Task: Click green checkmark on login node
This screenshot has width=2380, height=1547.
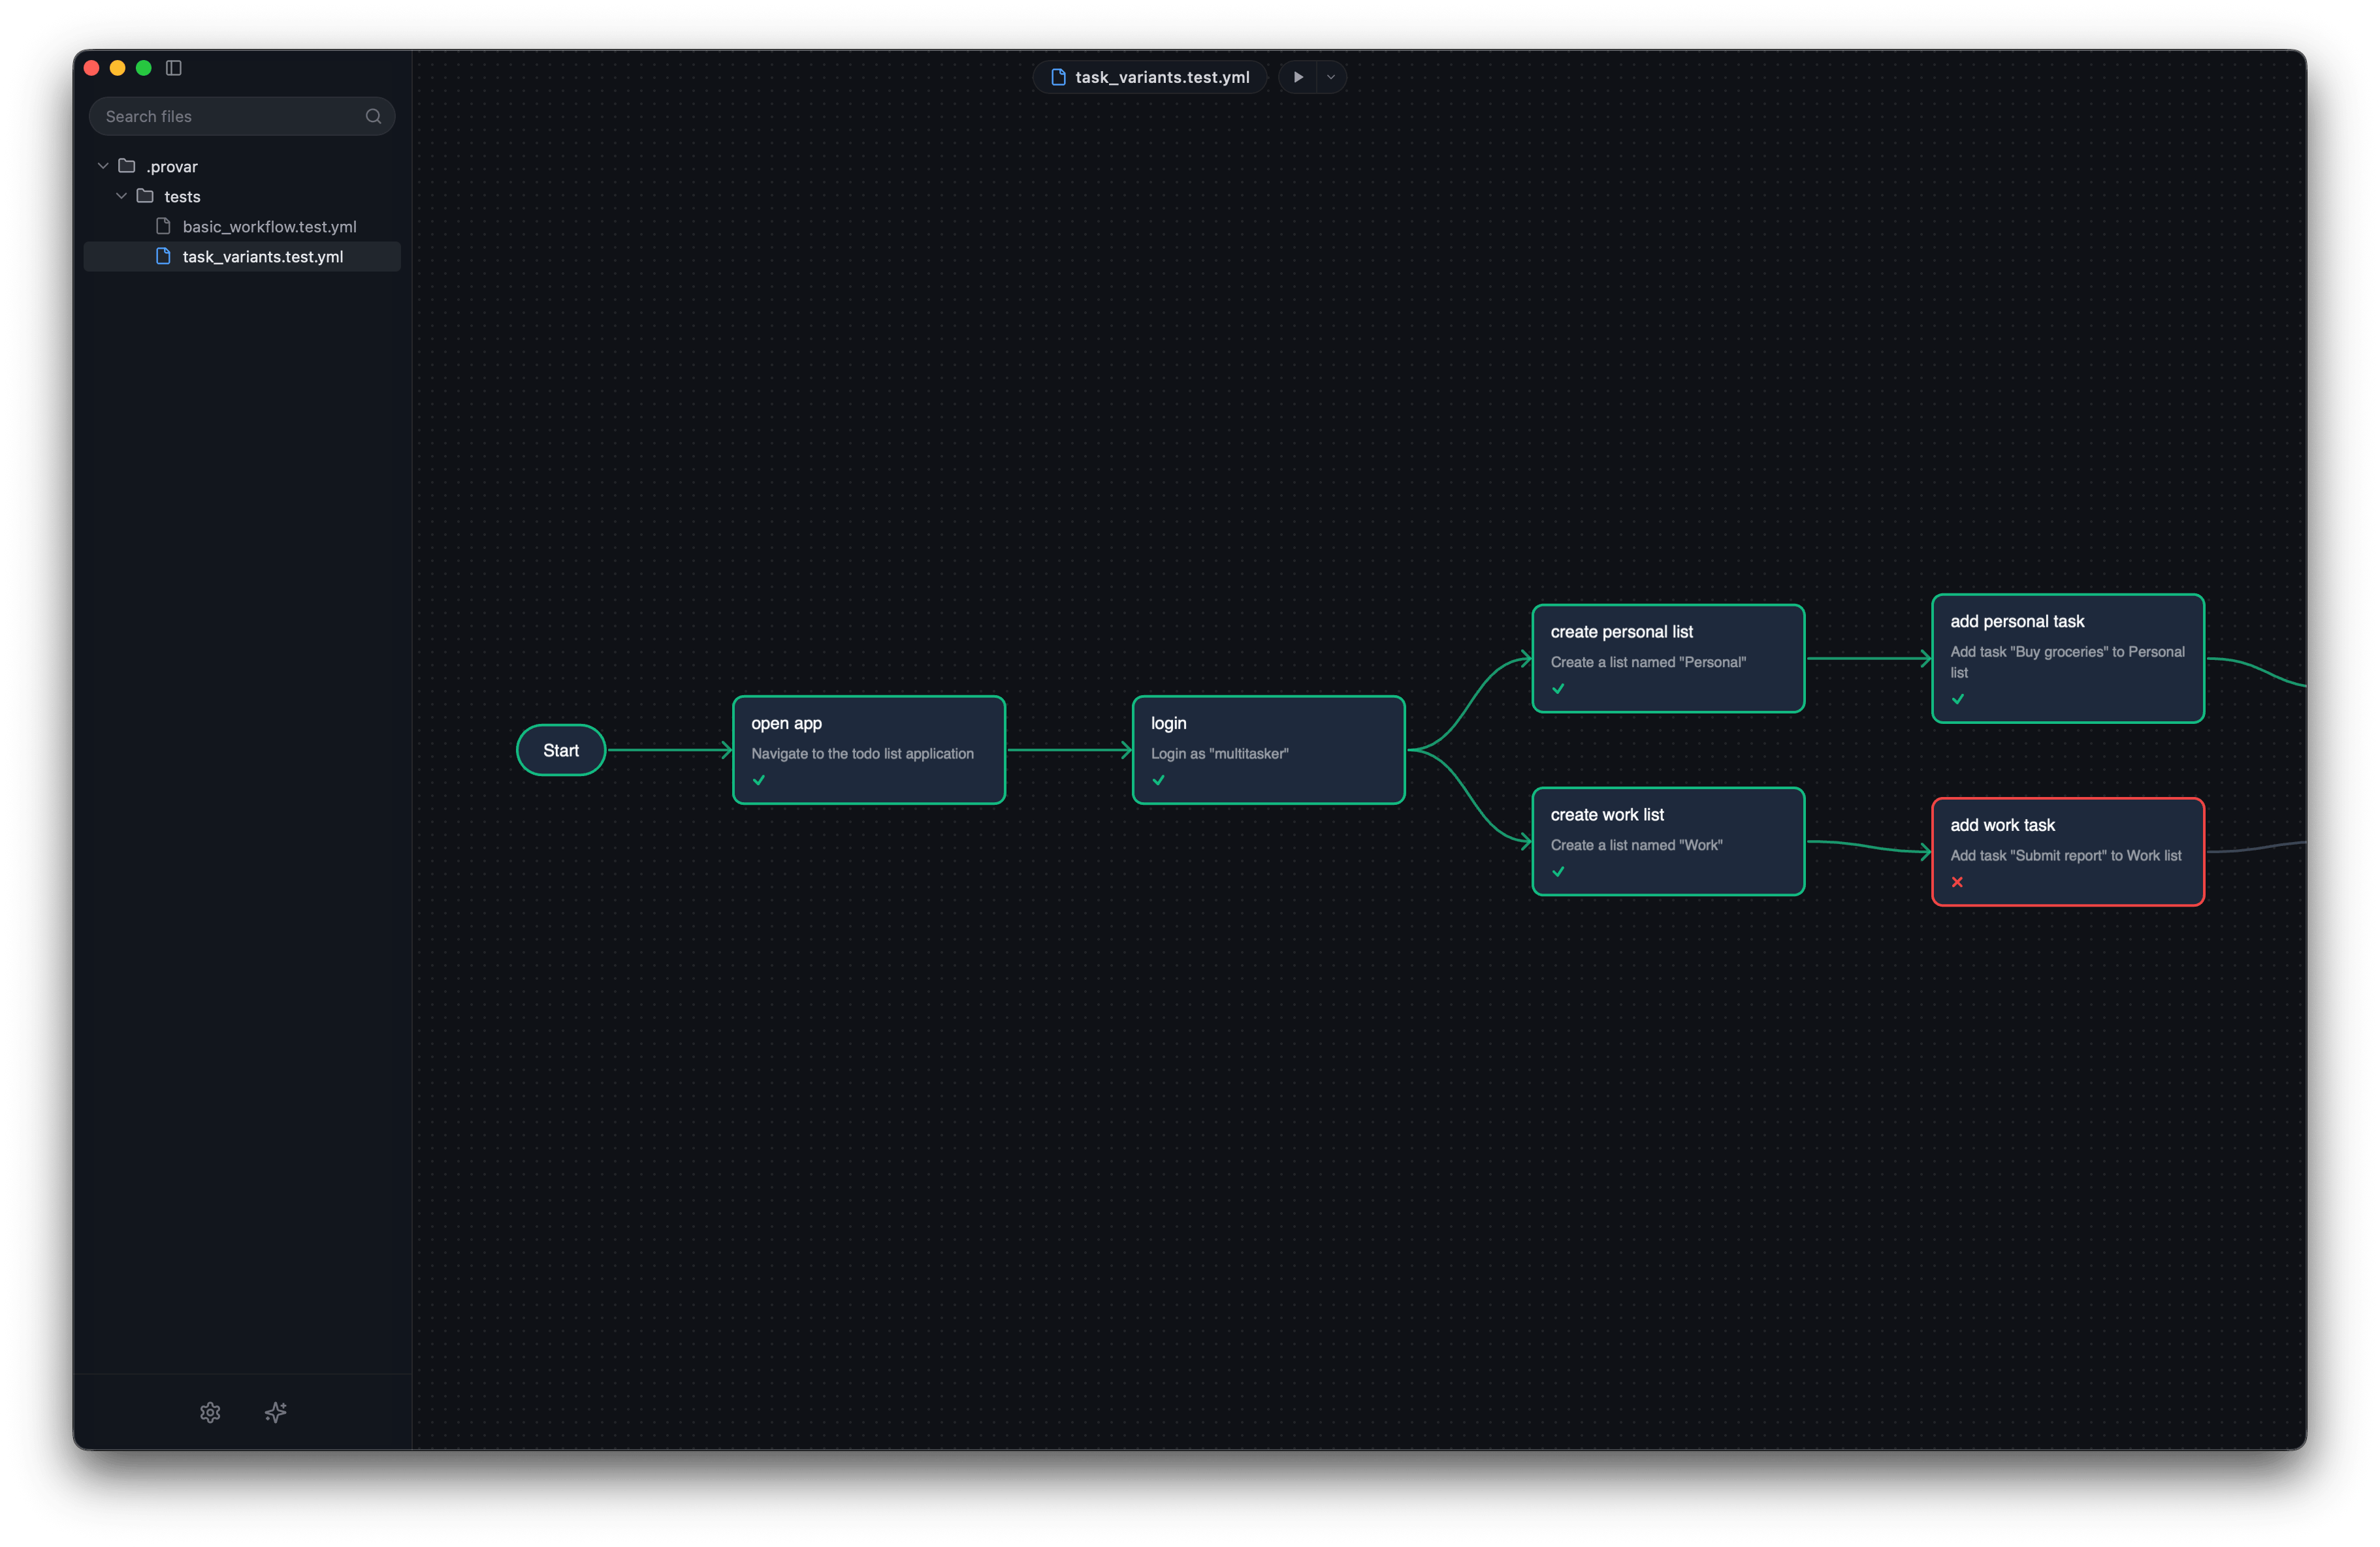Action: pos(1158,781)
